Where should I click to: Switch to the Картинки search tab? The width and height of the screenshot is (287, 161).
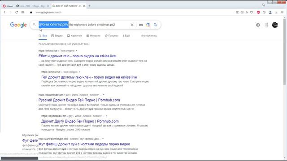74,36
